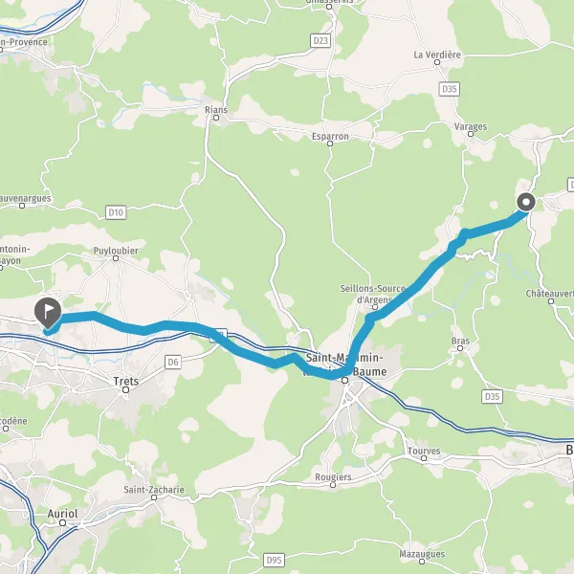
Task: Click the Esparron place label
Action: (330, 137)
